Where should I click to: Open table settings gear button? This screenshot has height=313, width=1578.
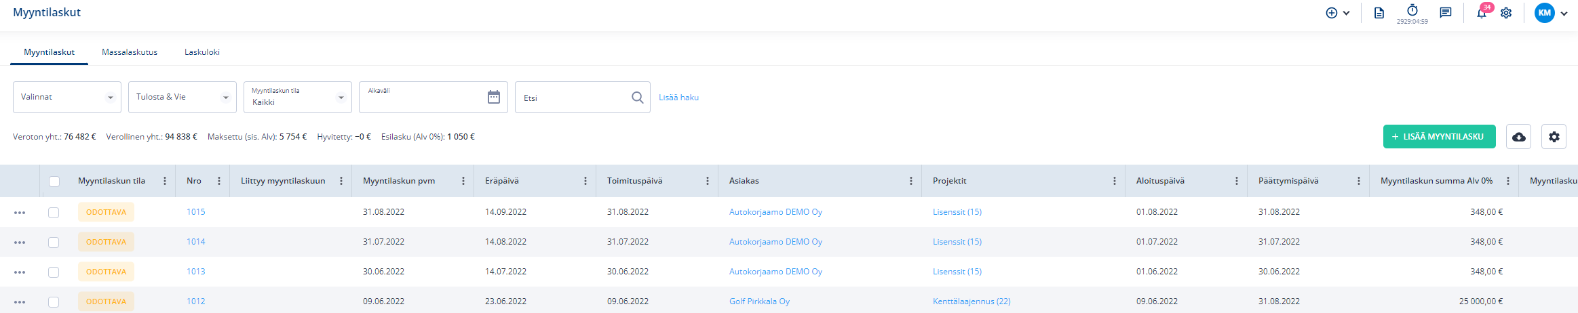point(1554,137)
